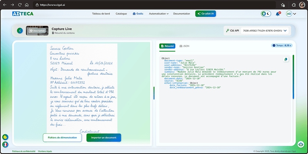The height and width of the screenshot is (154, 308).
Task: Switch to the JSON tab
Action: coord(184,46)
